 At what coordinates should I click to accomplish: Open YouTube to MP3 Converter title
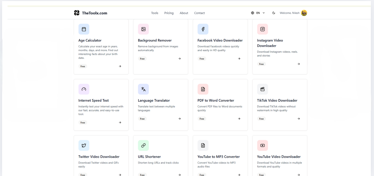219,157
